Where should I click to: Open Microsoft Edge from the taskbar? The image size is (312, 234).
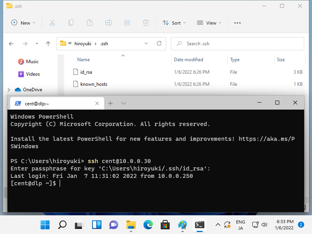pos(148,225)
